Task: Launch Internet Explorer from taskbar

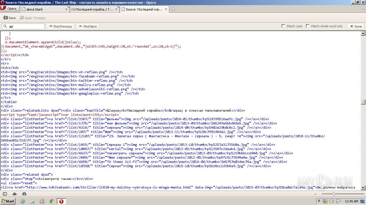Action: (x=23, y=201)
